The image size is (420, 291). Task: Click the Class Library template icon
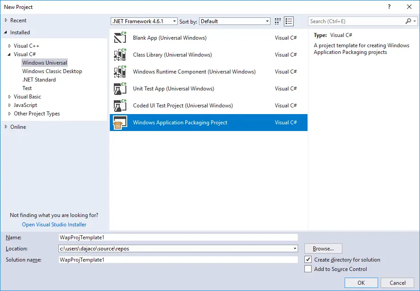(x=119, y=54)
